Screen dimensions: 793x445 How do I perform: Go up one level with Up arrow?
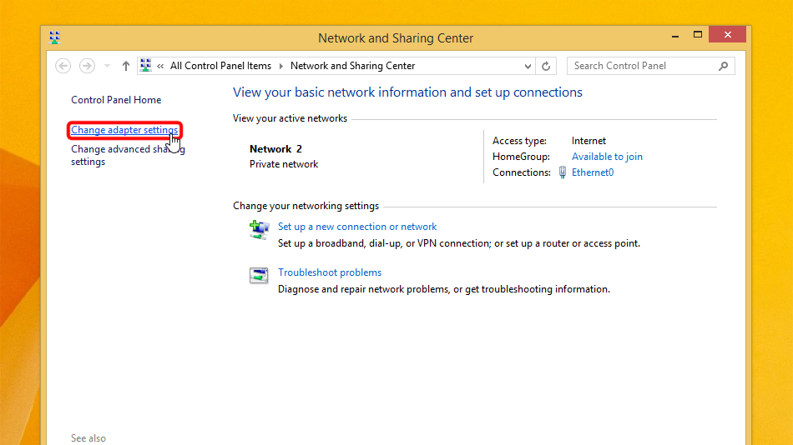[x=126, y=66]
